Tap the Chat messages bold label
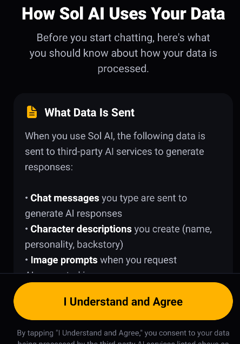The image size is (240, 344). click(x=65, y=198)
